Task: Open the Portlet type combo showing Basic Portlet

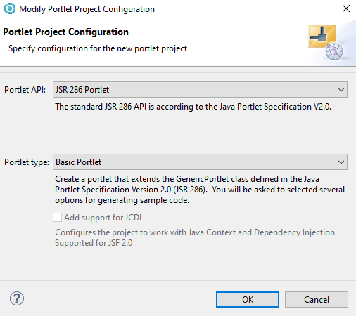Action: click(200, 162)
